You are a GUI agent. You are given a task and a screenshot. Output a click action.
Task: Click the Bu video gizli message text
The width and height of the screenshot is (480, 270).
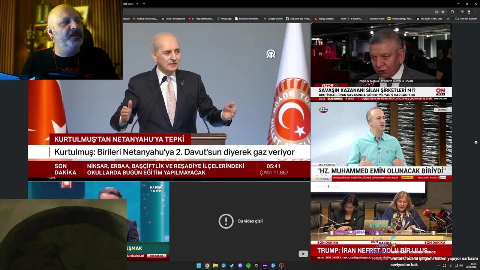[x=250, y=221]
